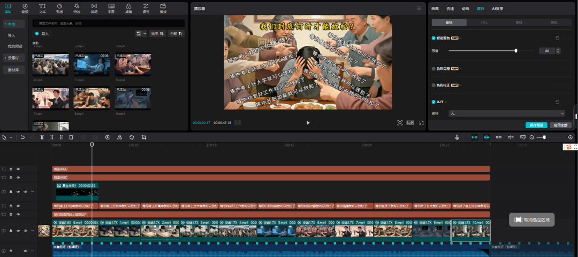Select the 曲线 curves sub-tab

pyautogui.click(x=519, y=22)
